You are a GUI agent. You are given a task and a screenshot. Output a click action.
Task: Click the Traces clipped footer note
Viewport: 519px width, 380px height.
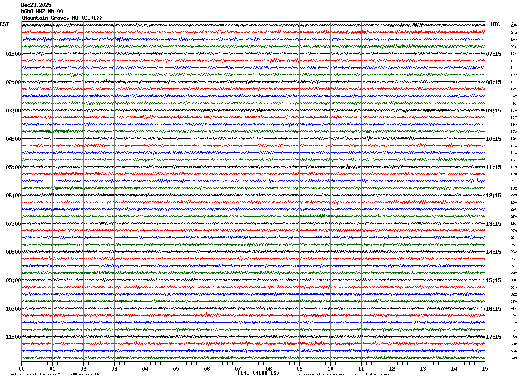(336, 374)
